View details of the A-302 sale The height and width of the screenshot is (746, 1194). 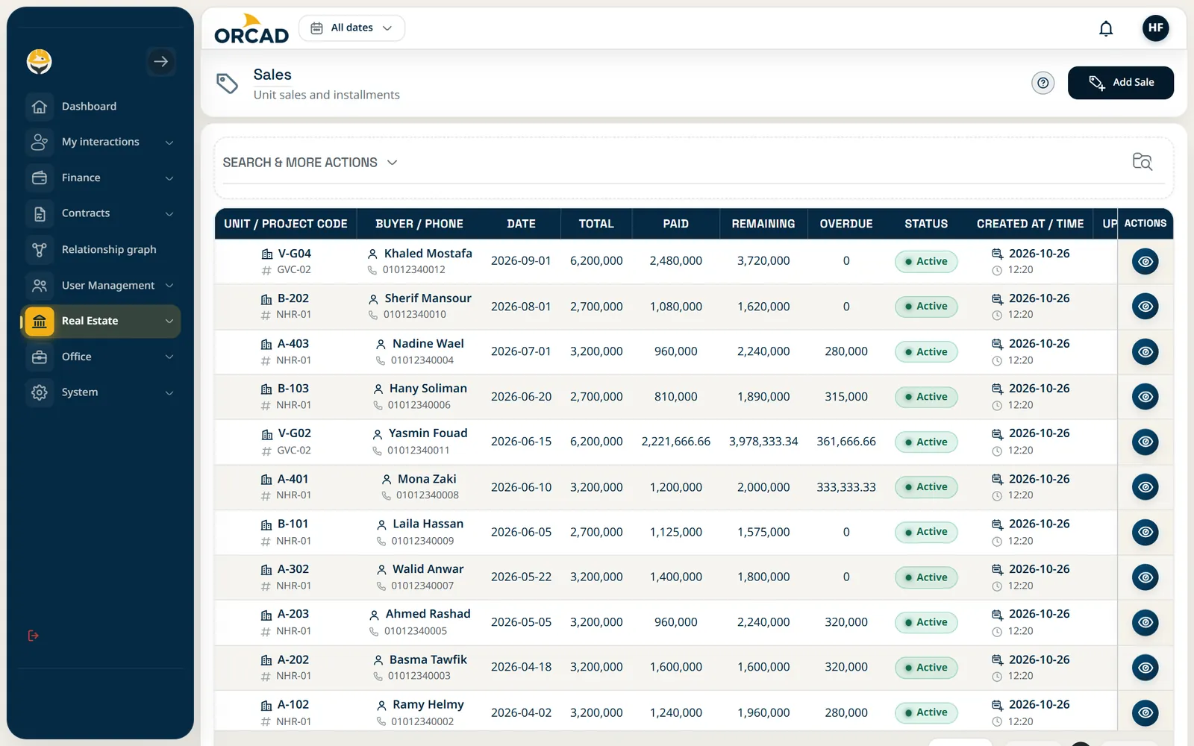tap(1145, 577)
